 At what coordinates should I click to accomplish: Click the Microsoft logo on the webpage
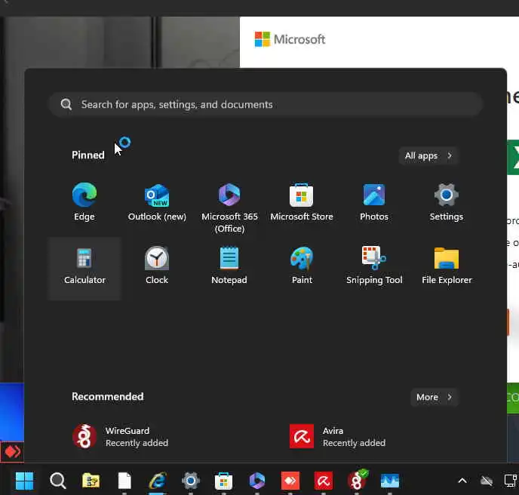tap(290, 39)
